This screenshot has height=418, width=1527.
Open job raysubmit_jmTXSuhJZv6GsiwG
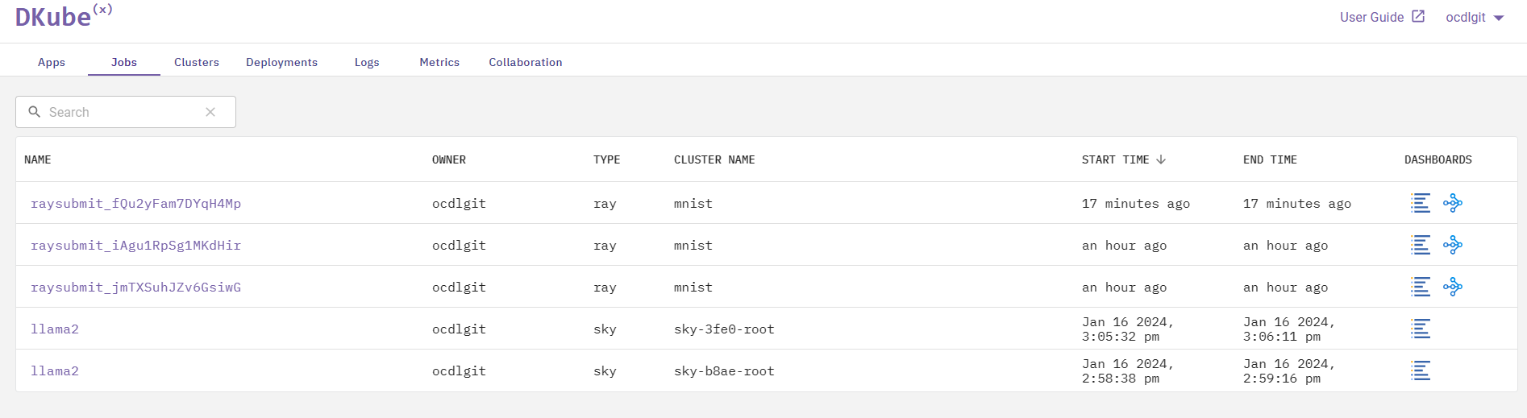pos(135,288)
